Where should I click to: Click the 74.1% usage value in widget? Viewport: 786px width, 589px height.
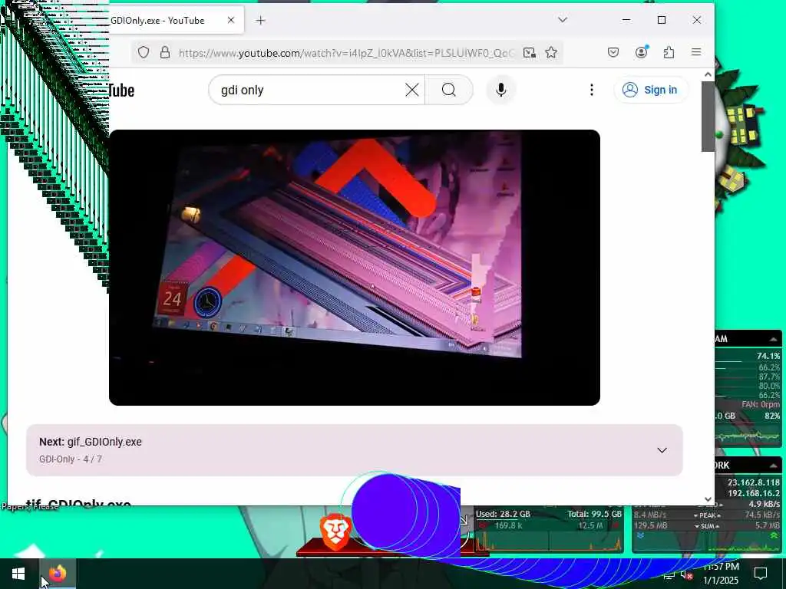(x=768, y=356)
